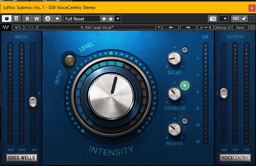Click the copy A to B arrow icon
This screenshot has width=256, height=166.
click(57, 19)
